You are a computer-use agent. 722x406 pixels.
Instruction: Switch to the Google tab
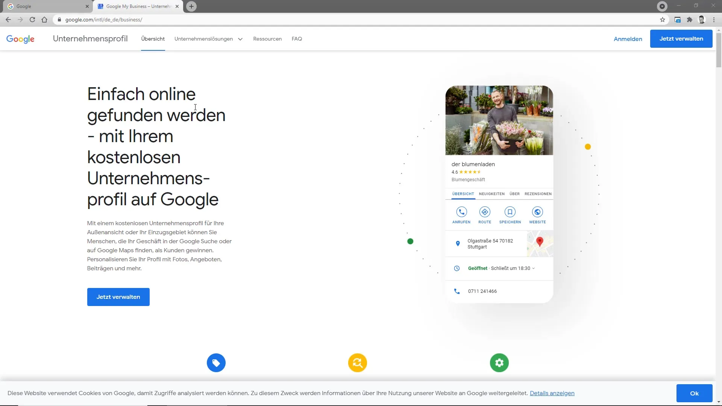tap(47, 6)
